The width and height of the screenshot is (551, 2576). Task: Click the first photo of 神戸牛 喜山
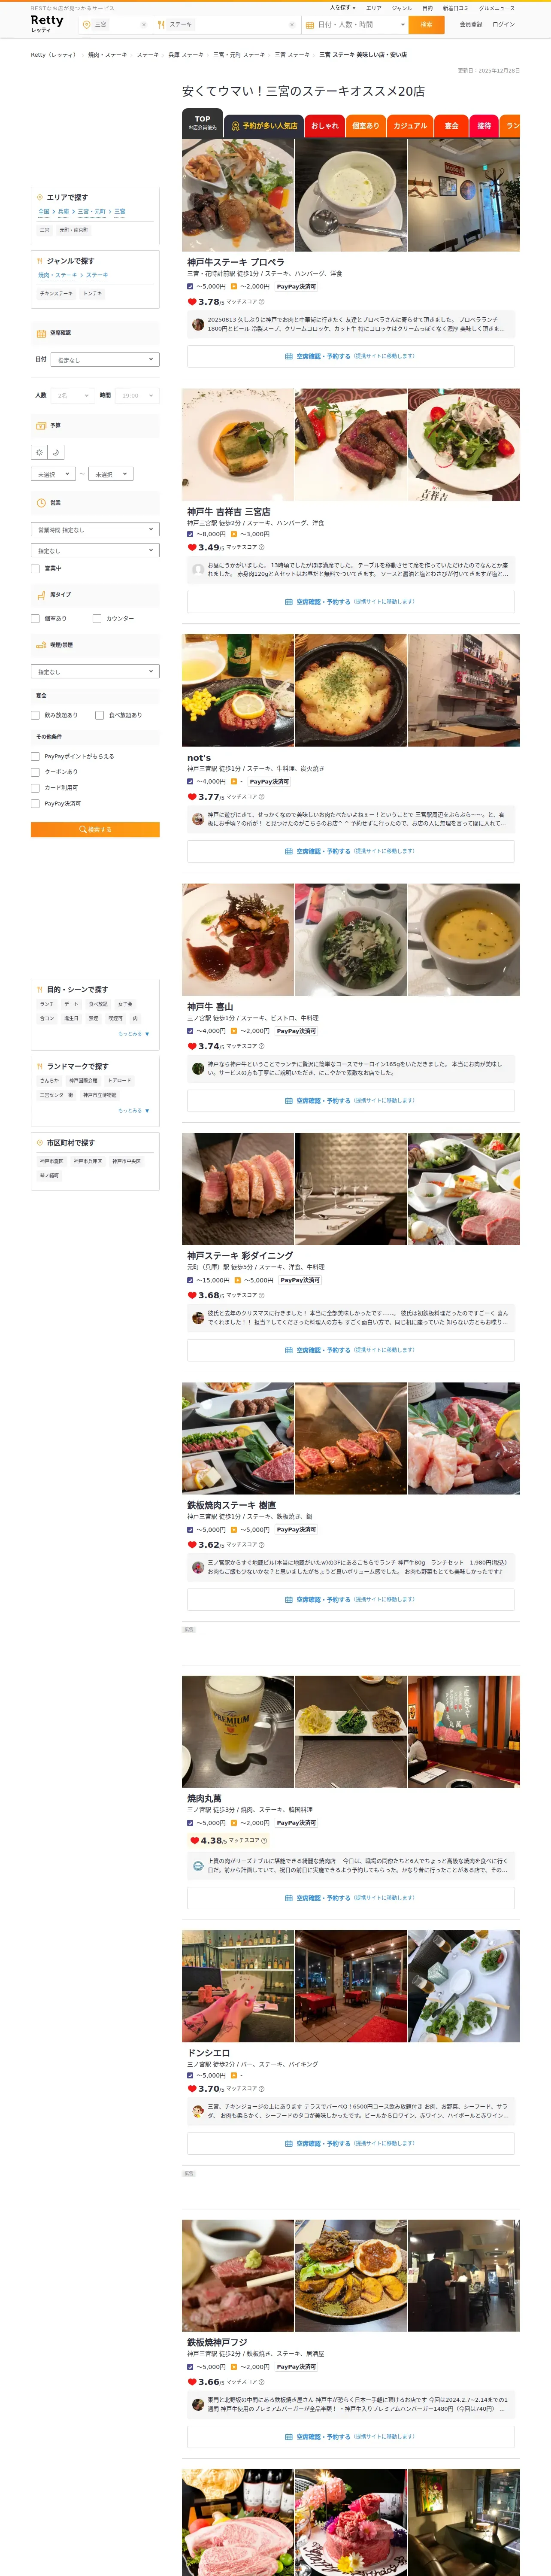point(238,939)
